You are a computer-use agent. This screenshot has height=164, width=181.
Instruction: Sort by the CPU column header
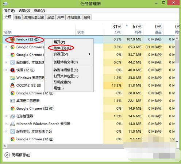click(113, 30)
